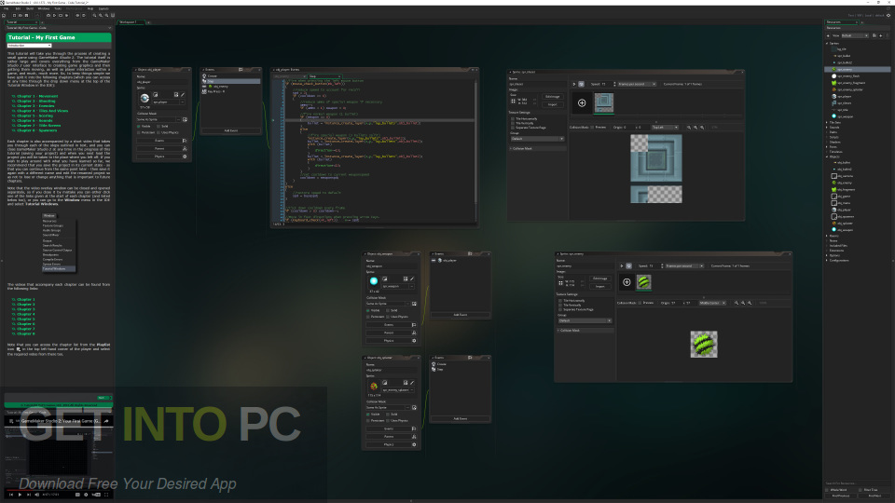Select obj_camera in the resource tree
Viewport: 895px width, 503px height.
(x=845, y=176)
